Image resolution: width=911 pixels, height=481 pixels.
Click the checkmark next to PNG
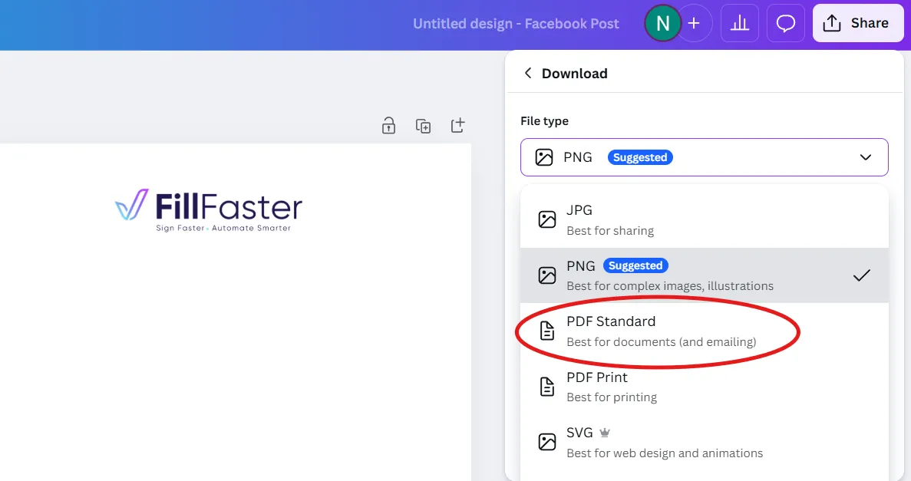point(863,275)
